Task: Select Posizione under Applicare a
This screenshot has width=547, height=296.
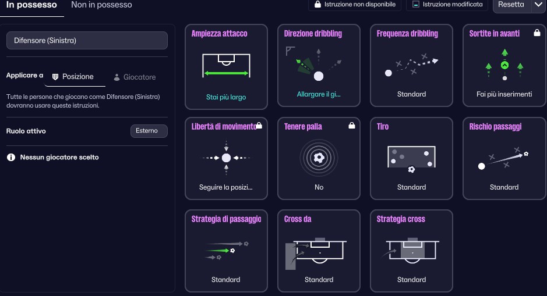Action: (x=73, y=77)
